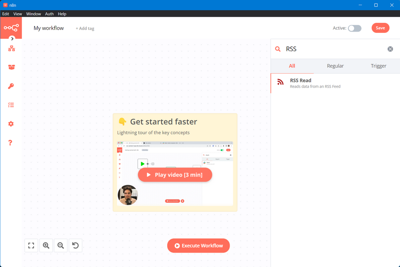Expand the left sidebar with chevron
The image size is (400, 267).
12,39
